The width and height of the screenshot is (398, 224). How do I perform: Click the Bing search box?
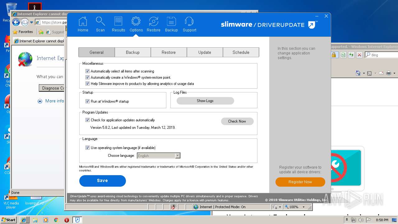click(x=382, y=55)
